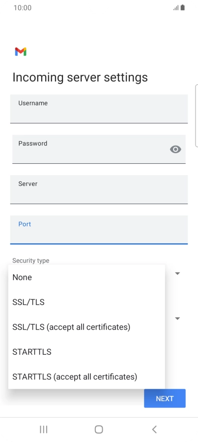Tap the Android recent apps icon

(44, 429)
